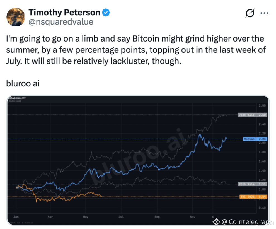
Task: Click the Nov marker on time axis
Action: tap(192, 217)
